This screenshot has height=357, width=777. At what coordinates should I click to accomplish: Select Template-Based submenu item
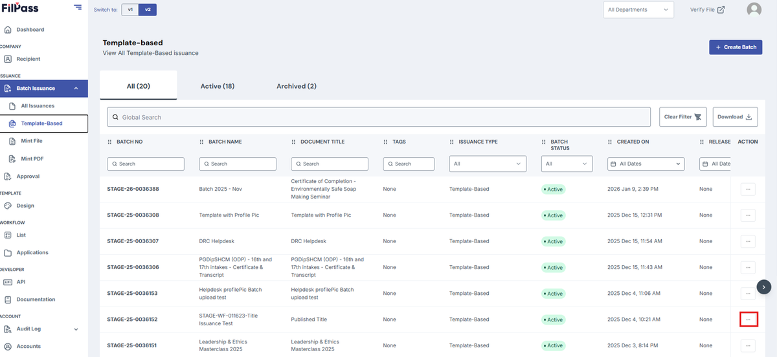[41, 124]
